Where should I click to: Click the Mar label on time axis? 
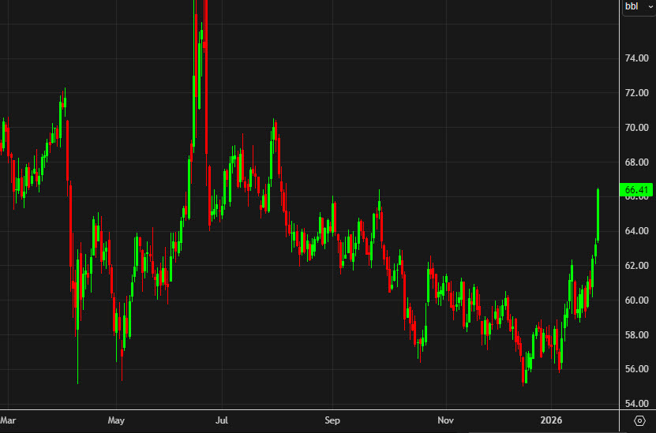point(8,420)
